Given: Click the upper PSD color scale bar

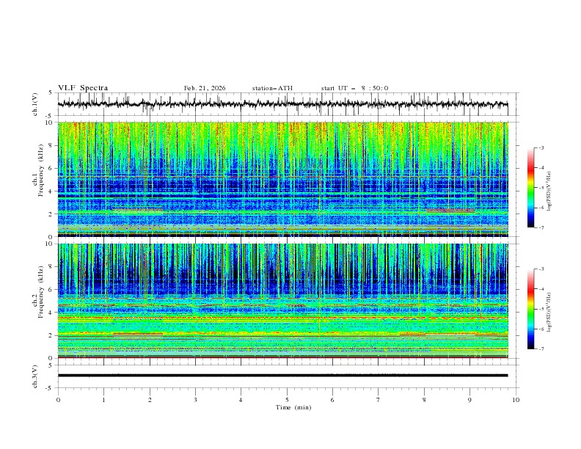Looking at the screenshot, I should (530, 188).
